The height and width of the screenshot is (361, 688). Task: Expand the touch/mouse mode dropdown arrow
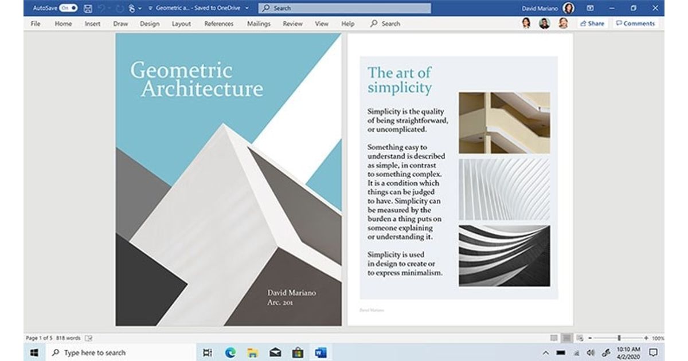pos(140,9)
